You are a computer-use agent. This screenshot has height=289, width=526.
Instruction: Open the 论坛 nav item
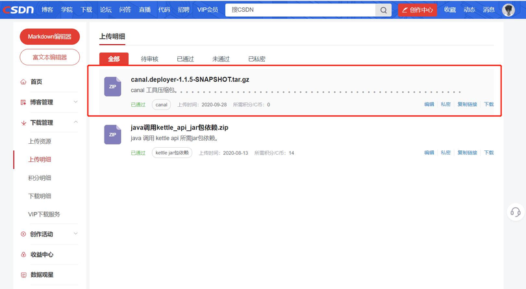[x=106, y=10]
